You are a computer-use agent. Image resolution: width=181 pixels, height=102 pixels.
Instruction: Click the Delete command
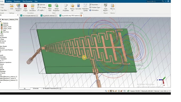tap(2, 5)
